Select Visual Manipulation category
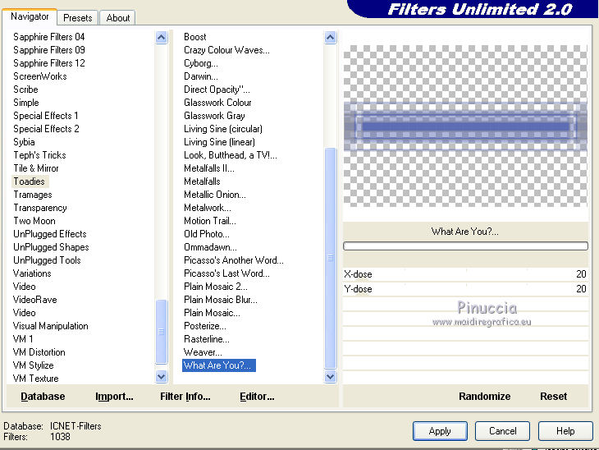This screenshot has width=599, height=450. (51, 326)
